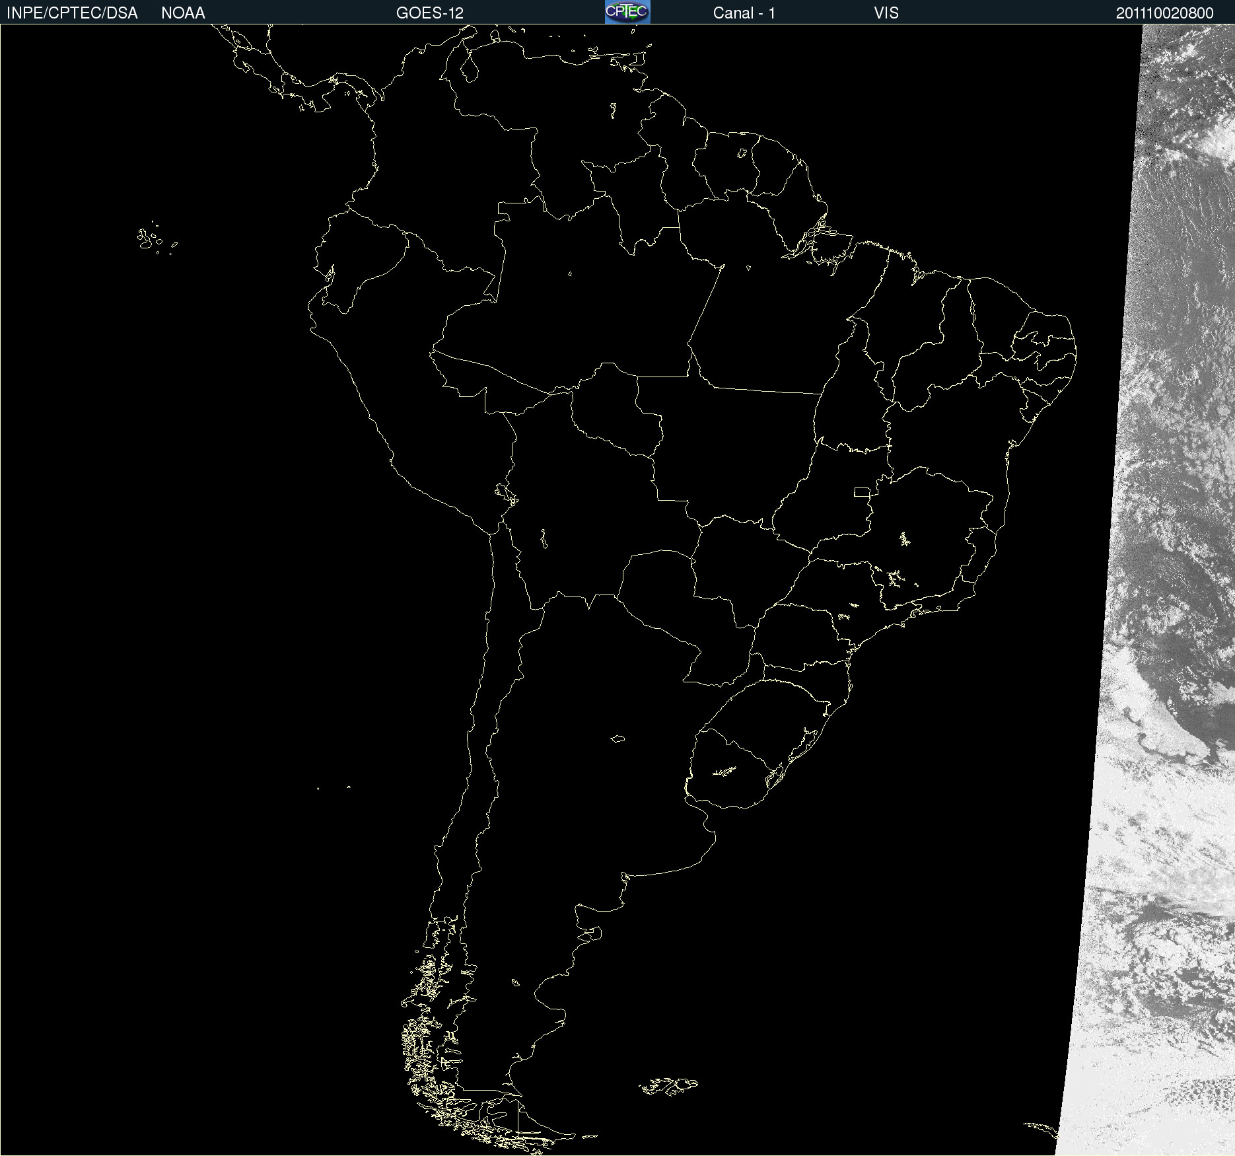Select the INPE/CPTEC/DSA header text
Screen dimensions: 1235x1156
click(x=72, y=13)
